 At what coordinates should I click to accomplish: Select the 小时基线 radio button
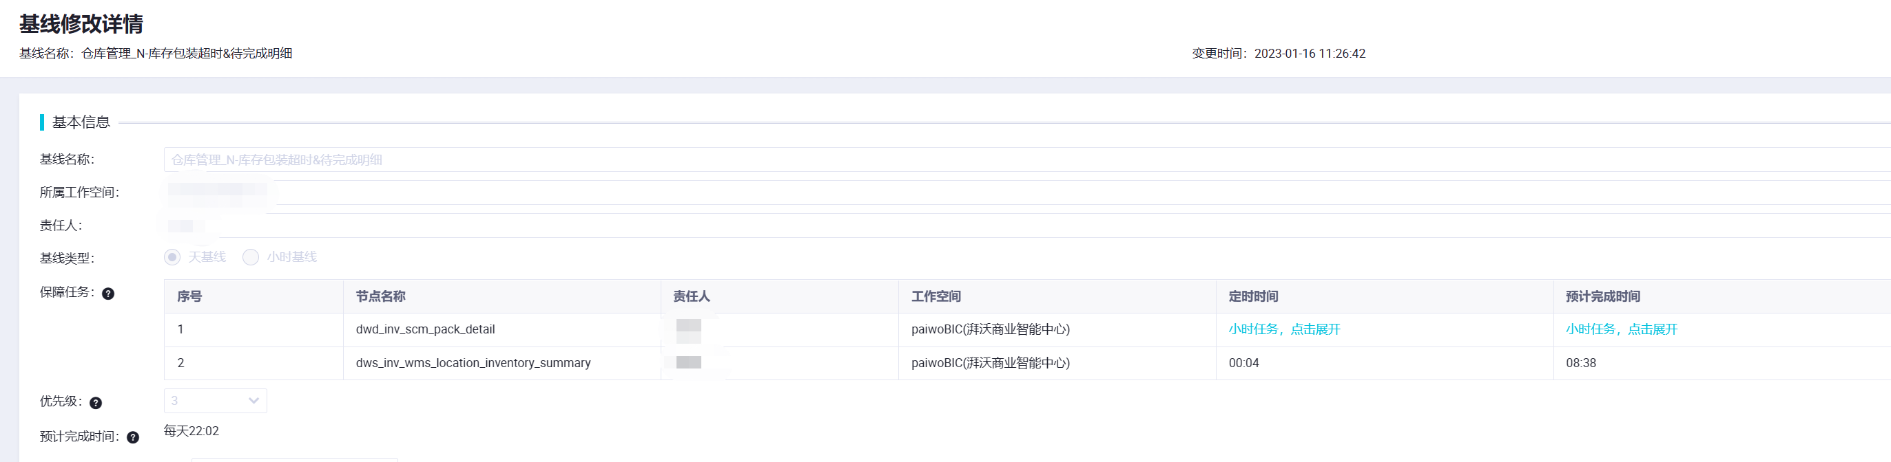click(x=251, y=257)
